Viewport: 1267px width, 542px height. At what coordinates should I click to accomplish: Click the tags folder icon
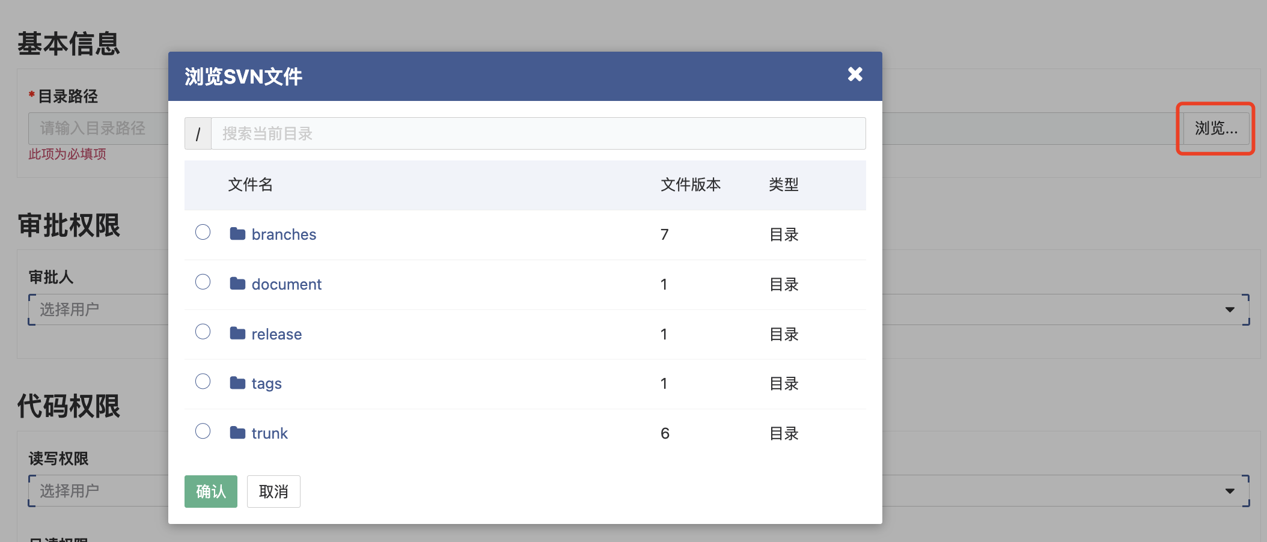click(237, 383)
